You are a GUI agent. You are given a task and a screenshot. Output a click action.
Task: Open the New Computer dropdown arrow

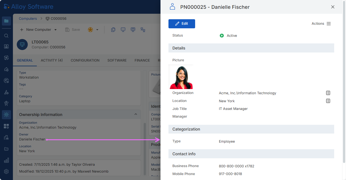click(56, 30)
